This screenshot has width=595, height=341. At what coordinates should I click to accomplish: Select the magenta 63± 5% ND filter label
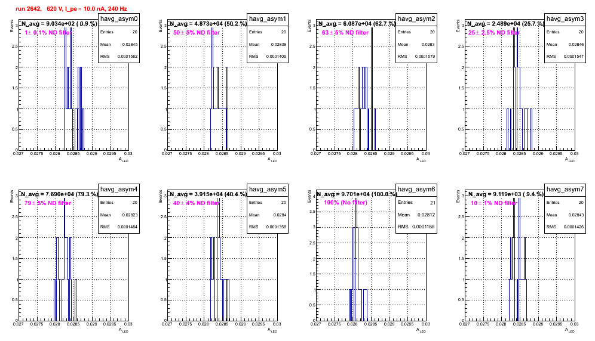[345, 33]
